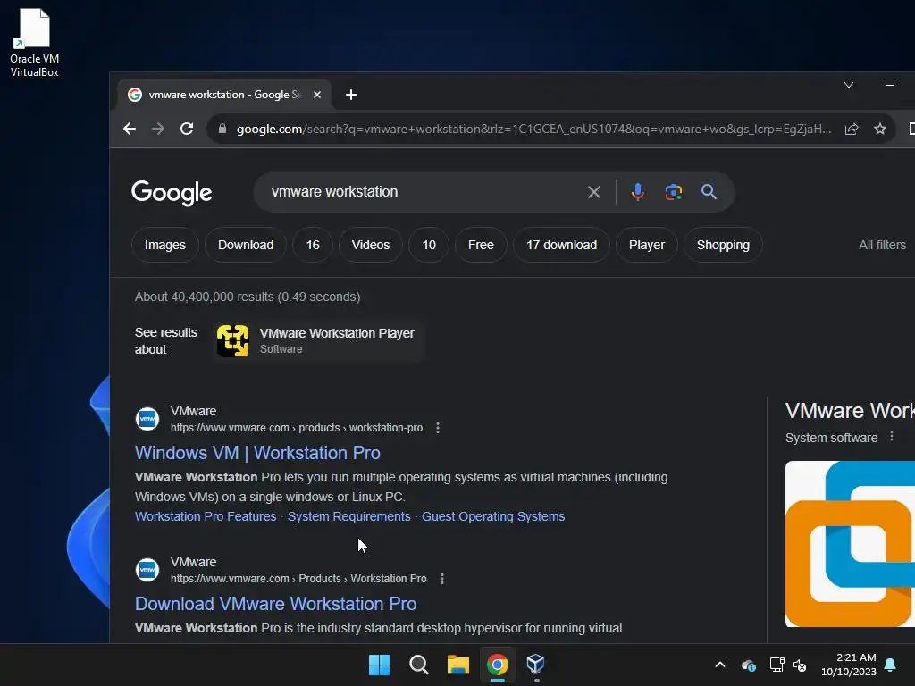Apply the 17 download filter chip

pyautogui.click(x=561, y=245)
